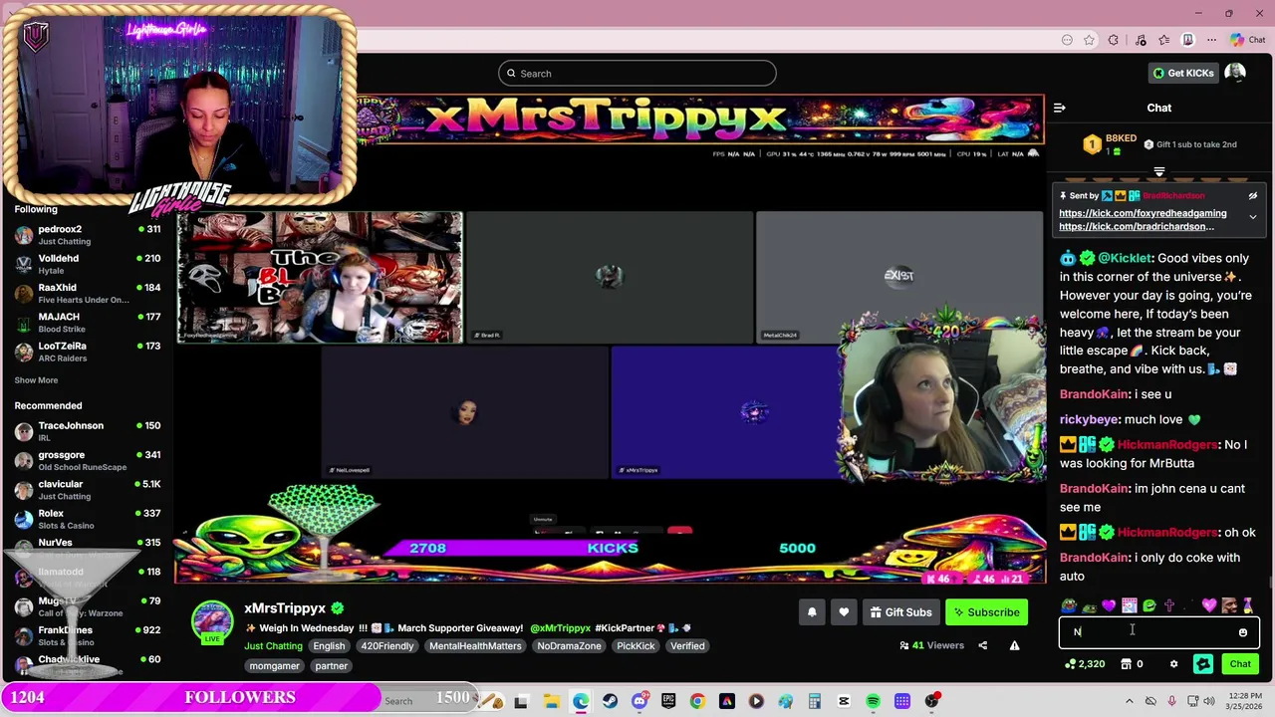The width and height of the screenshot is (1275, 717).
Task: Open the user profile avatar in Kick header
Action: pyautogui.click(x=1235, y=73)
